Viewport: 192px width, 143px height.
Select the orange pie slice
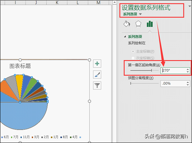click(x=7, y=89)
